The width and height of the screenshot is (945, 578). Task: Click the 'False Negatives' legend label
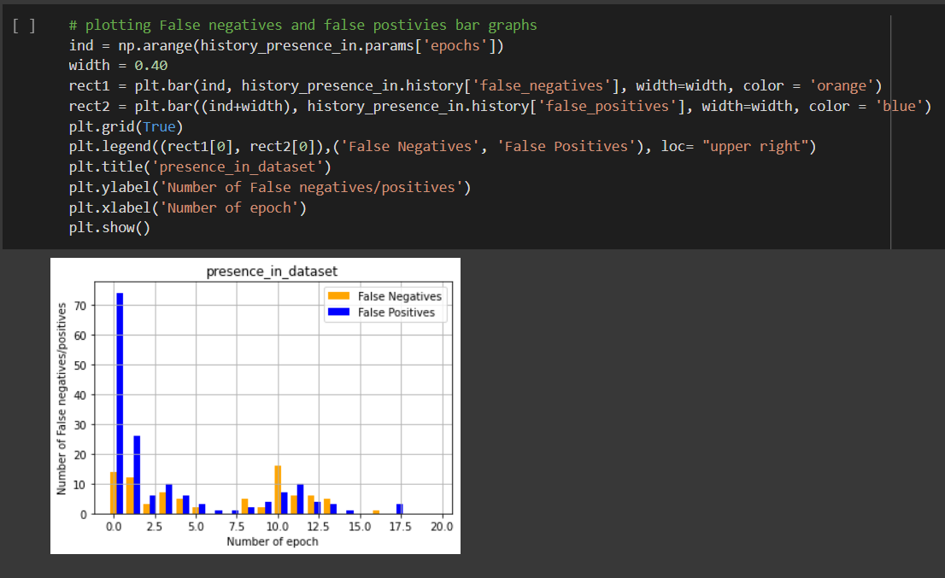pos(400,296)
